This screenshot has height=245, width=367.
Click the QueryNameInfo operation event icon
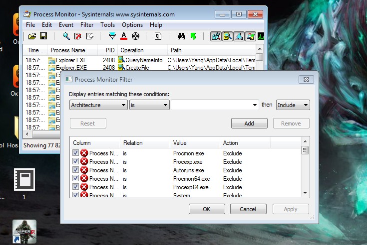121,60
